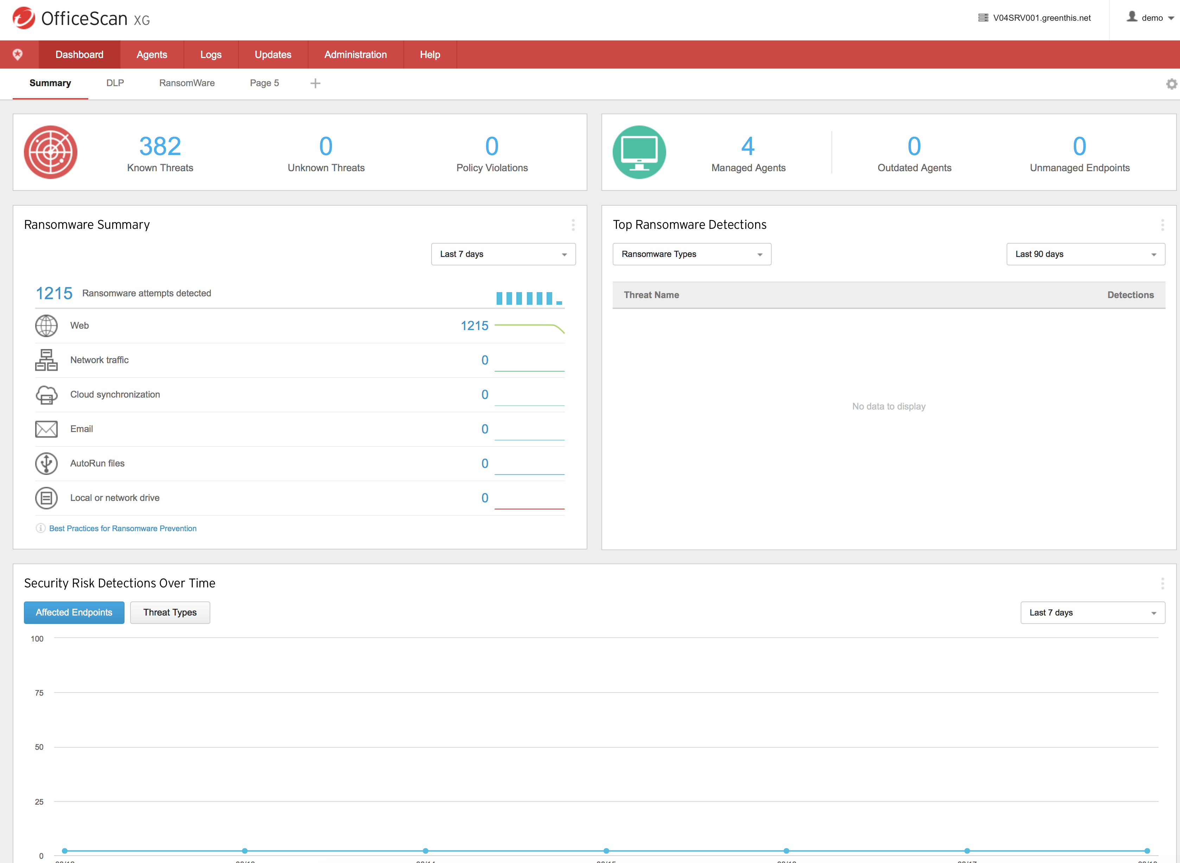Click the OfficeScan XG logo
The width and height of the screenshot is (1180, 863).
pos(81,18)
